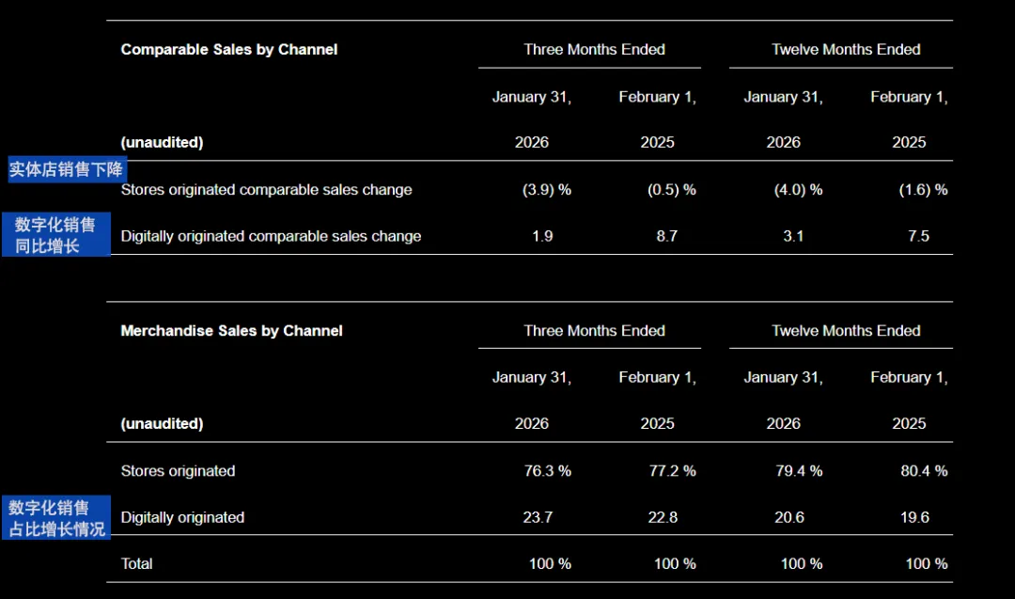
Task: Click "Twelve Months Ended" header in Merchandise Sales table
Action: click(846, 331)
